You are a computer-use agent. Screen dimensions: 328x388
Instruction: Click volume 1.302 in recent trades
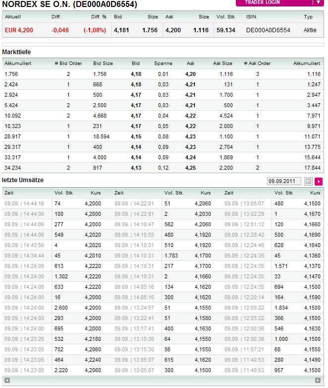(x=61, y=276)
